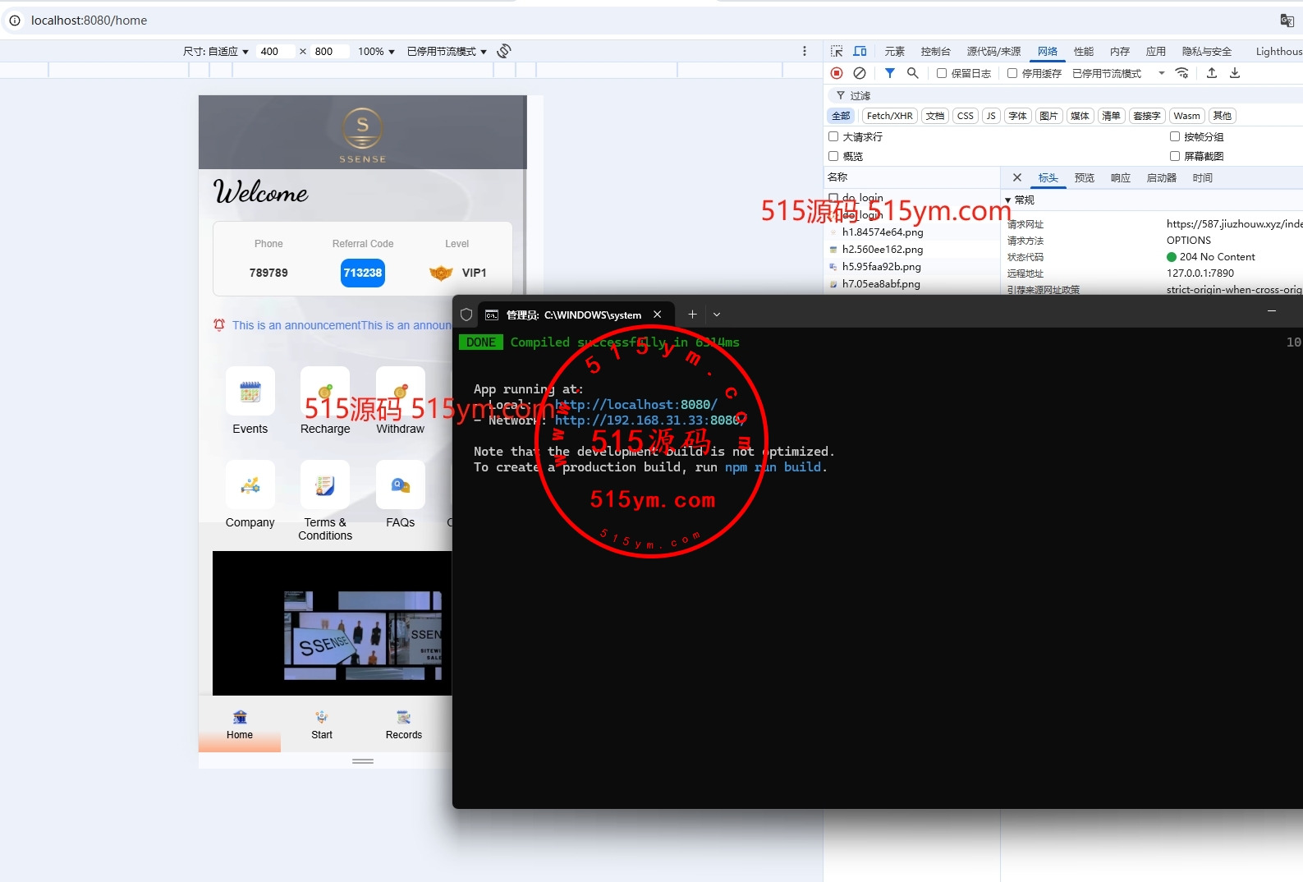Enable the 保留日志 checkbox
Viewport: 1303px width, 882px height.
942,73
